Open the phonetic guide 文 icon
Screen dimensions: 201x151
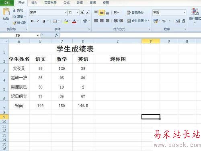pos(85,21)
